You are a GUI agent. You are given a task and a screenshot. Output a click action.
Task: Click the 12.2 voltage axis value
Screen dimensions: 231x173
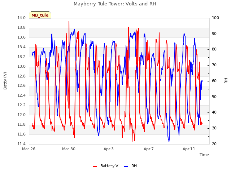[22, 105]
